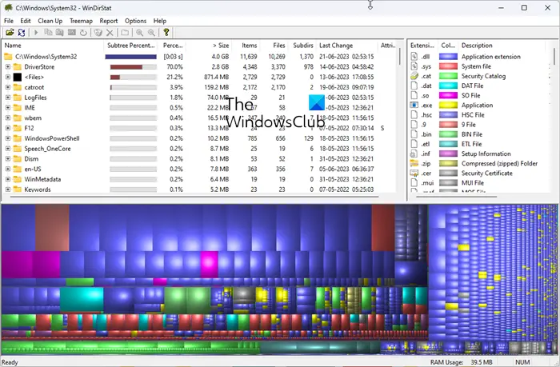This screenshot has height=367, width=560.
Task: Click the Dism folder icon
Action: 17,158
